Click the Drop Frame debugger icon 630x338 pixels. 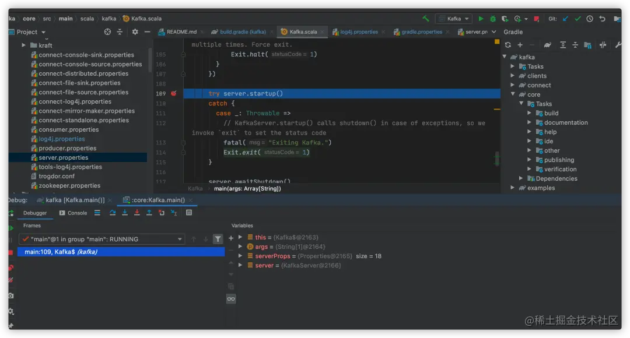pyautogui.click(x=162, y=213)
